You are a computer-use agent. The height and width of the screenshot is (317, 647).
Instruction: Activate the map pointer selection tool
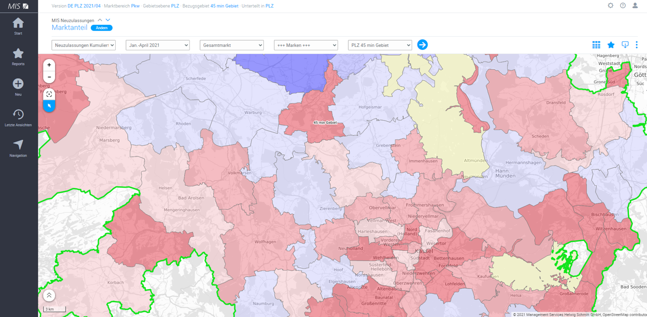[x=49, y=106]
